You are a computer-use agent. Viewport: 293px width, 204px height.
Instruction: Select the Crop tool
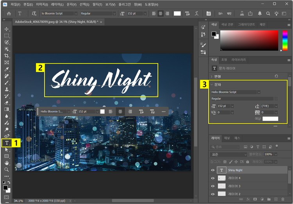pos(7,56)
